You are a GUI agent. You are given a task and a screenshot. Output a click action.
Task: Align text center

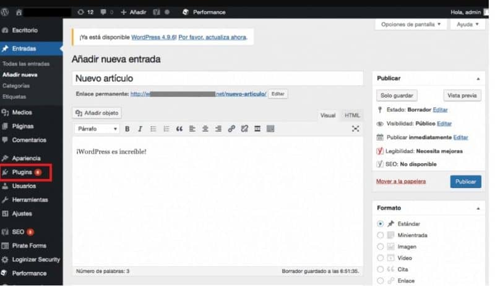pos(205,128)
